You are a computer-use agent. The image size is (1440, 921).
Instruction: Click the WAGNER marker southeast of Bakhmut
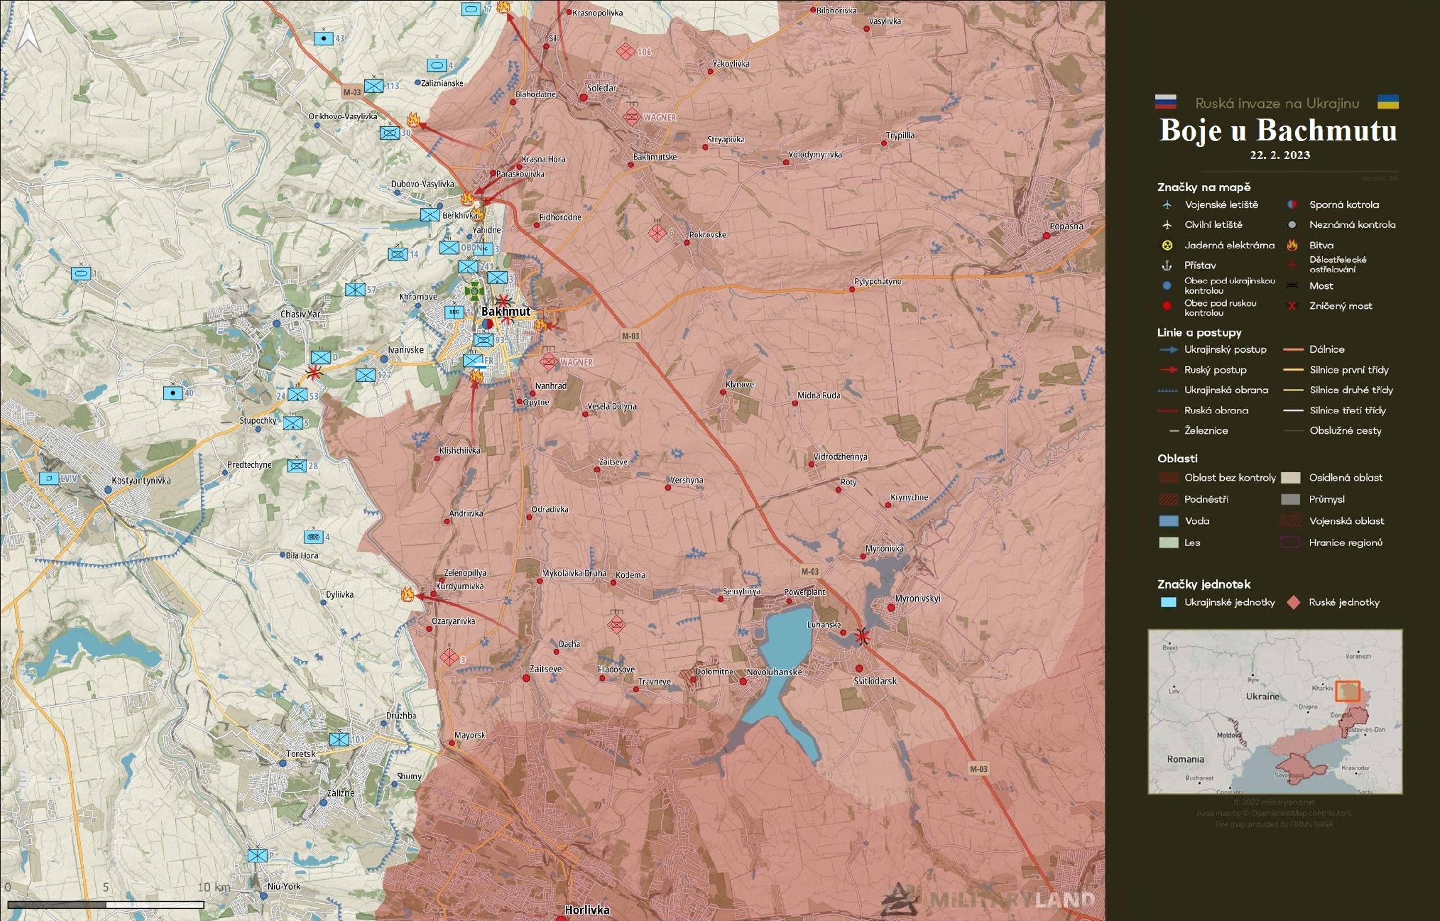pos(548,361)
